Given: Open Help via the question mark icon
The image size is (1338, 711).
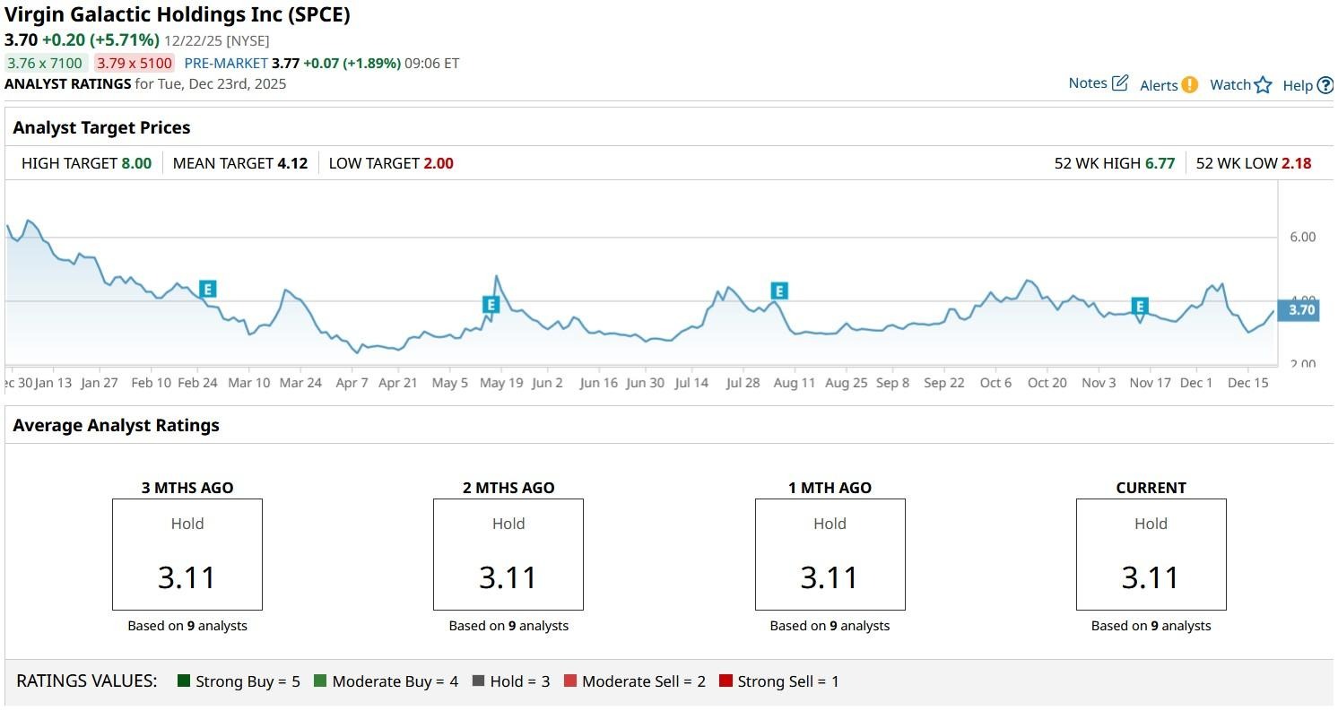Looking at the screenshot, I should pyautogui.click(x=1325, y=86).
